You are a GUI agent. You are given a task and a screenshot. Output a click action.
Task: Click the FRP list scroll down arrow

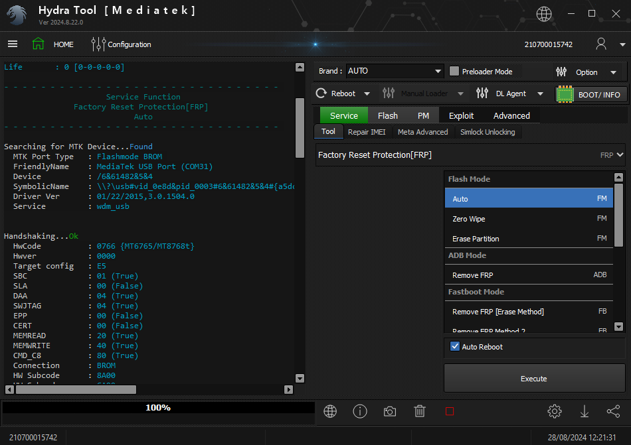tap(618, 326)
